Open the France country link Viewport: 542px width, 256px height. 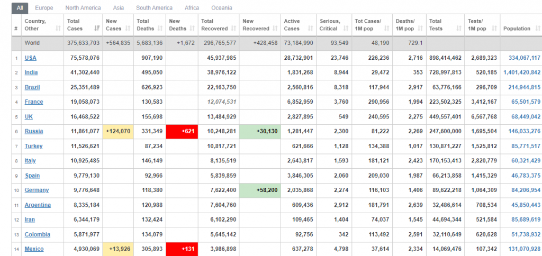[34, 102]
